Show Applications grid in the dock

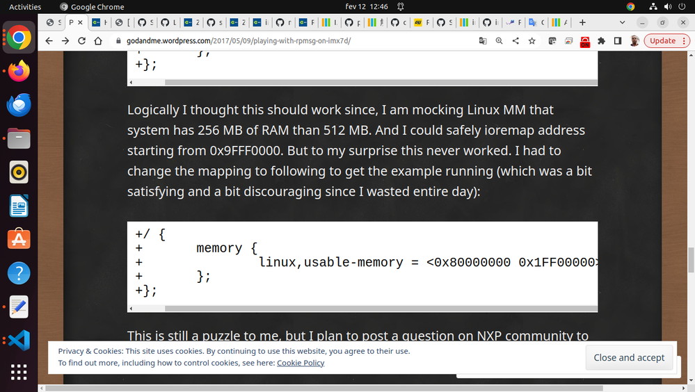coord(19,372)
